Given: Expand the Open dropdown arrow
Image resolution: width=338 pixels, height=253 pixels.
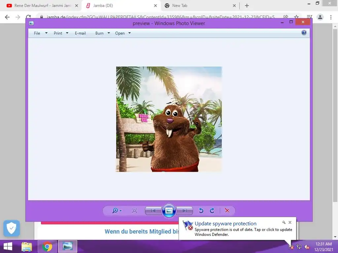Looking at the screenshot, I should click(129, 33).
